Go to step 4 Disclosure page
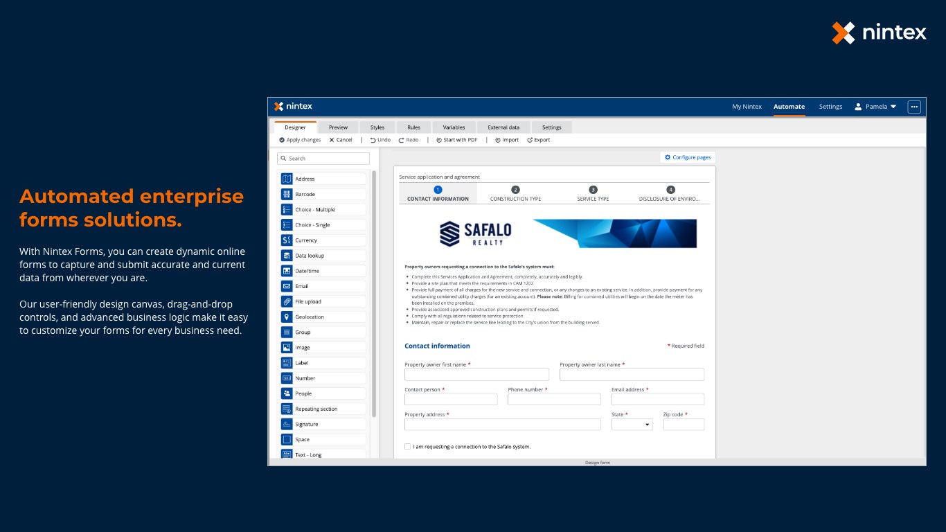946x532 pixels. (x=670, y=193)
